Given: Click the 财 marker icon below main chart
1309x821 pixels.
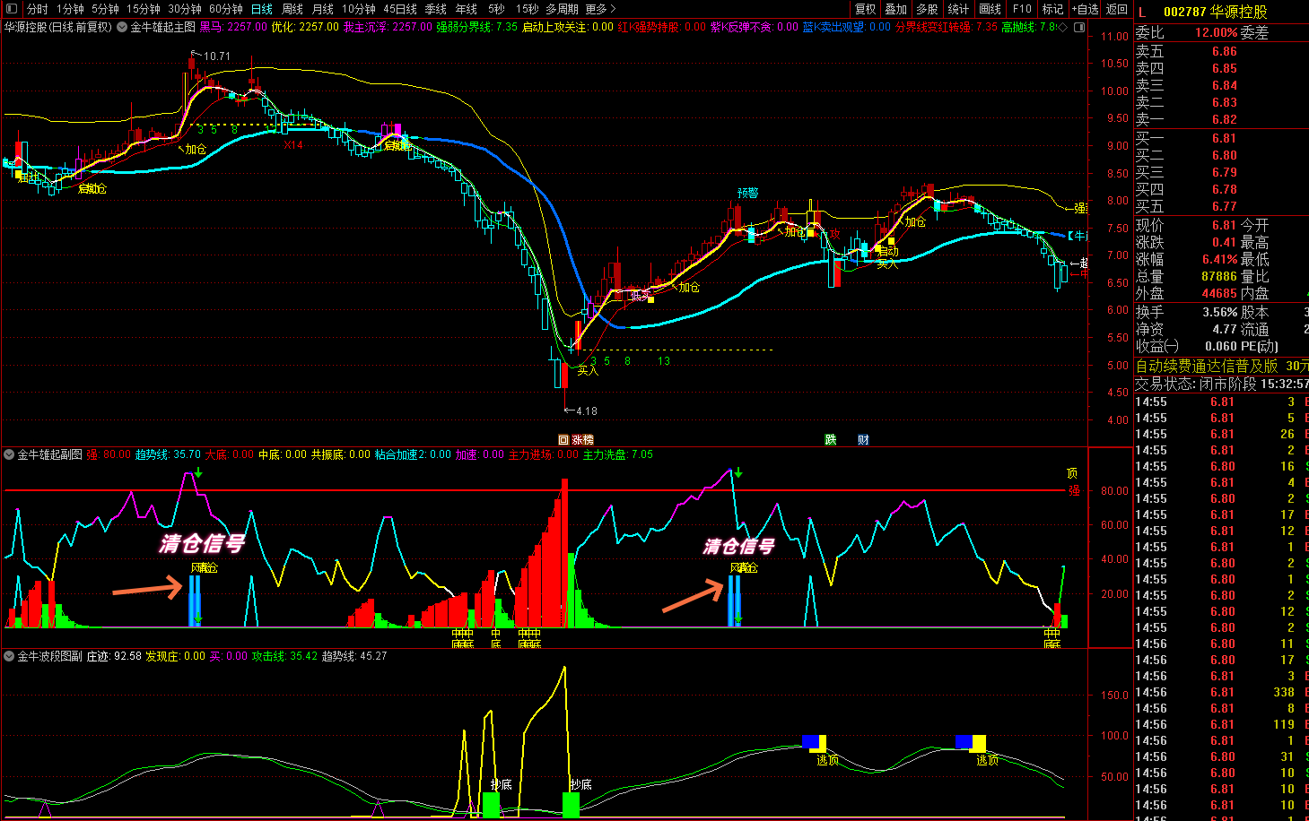Looking at the screenshot, I should point(862,439).
